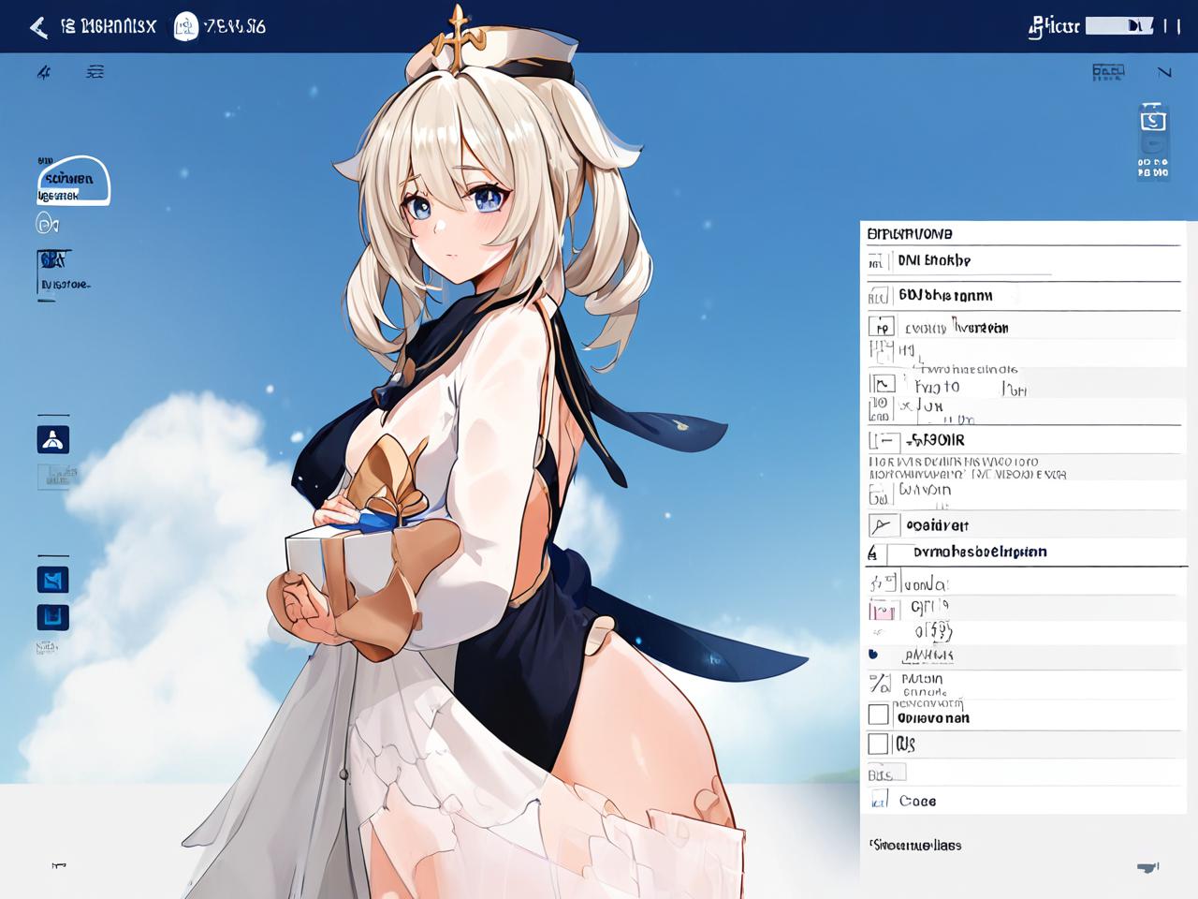Click the "Cœe" row at the panel bottom
The image size is (1198, 899).
(x=1022, y=801)
